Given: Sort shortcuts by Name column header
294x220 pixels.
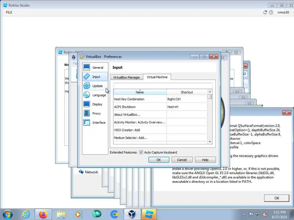Looking at the screenshot, I should click(x=140, y=92).
